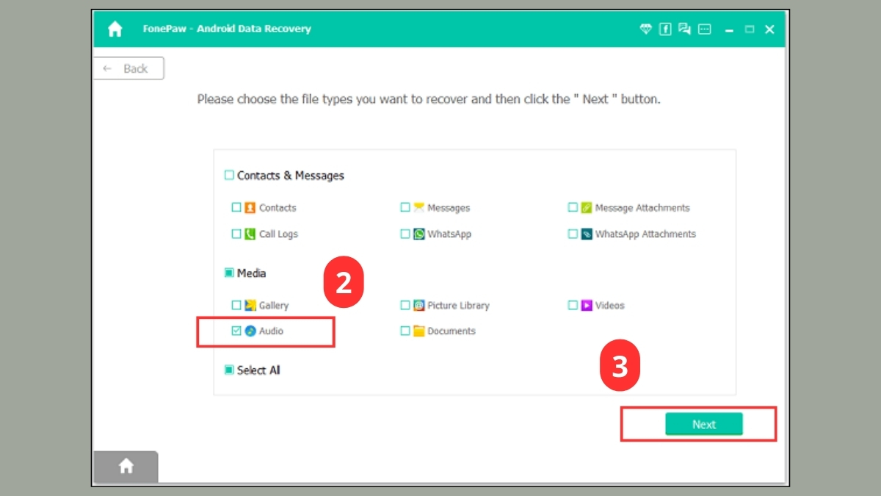Screen dimensions: 881x496
Task: Click the Audio music icon
Action: [250, 331]
